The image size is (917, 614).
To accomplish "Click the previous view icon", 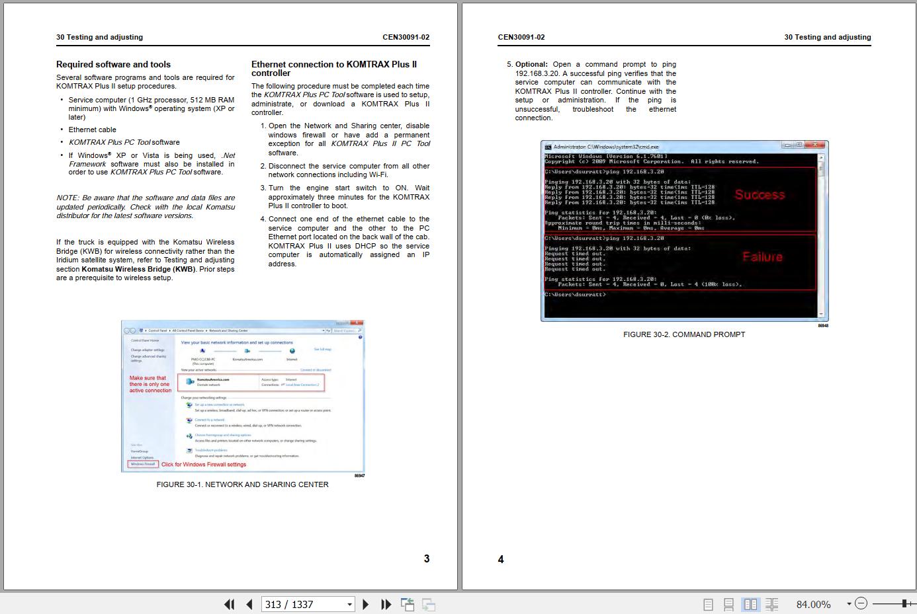I will 408,604.
